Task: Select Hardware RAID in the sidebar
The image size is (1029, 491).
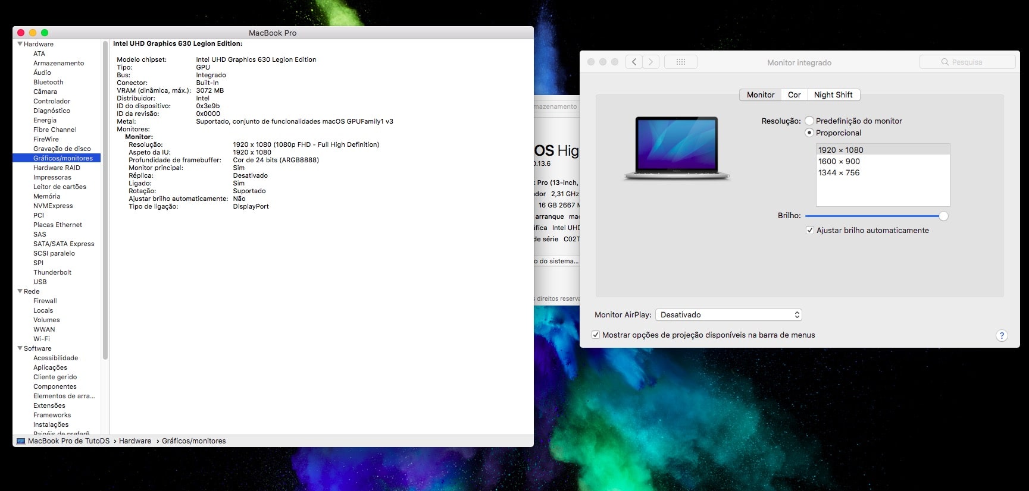Action: (x=57, y=168)
